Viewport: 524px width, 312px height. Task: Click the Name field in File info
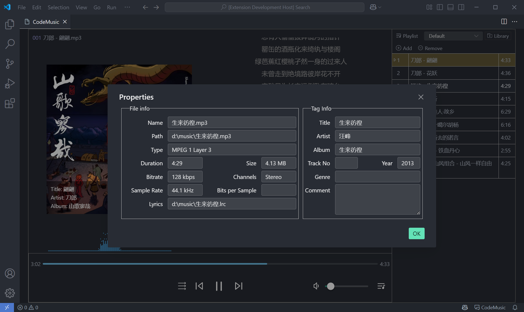[232, 123]
